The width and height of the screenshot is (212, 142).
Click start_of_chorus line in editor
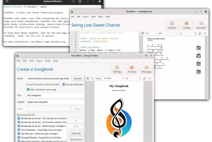pyautogui.click(x=90, y=47)
